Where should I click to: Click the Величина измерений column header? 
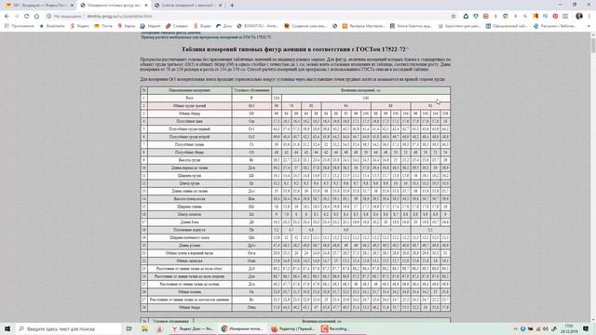pyautogui.click(x=360, y=90)
